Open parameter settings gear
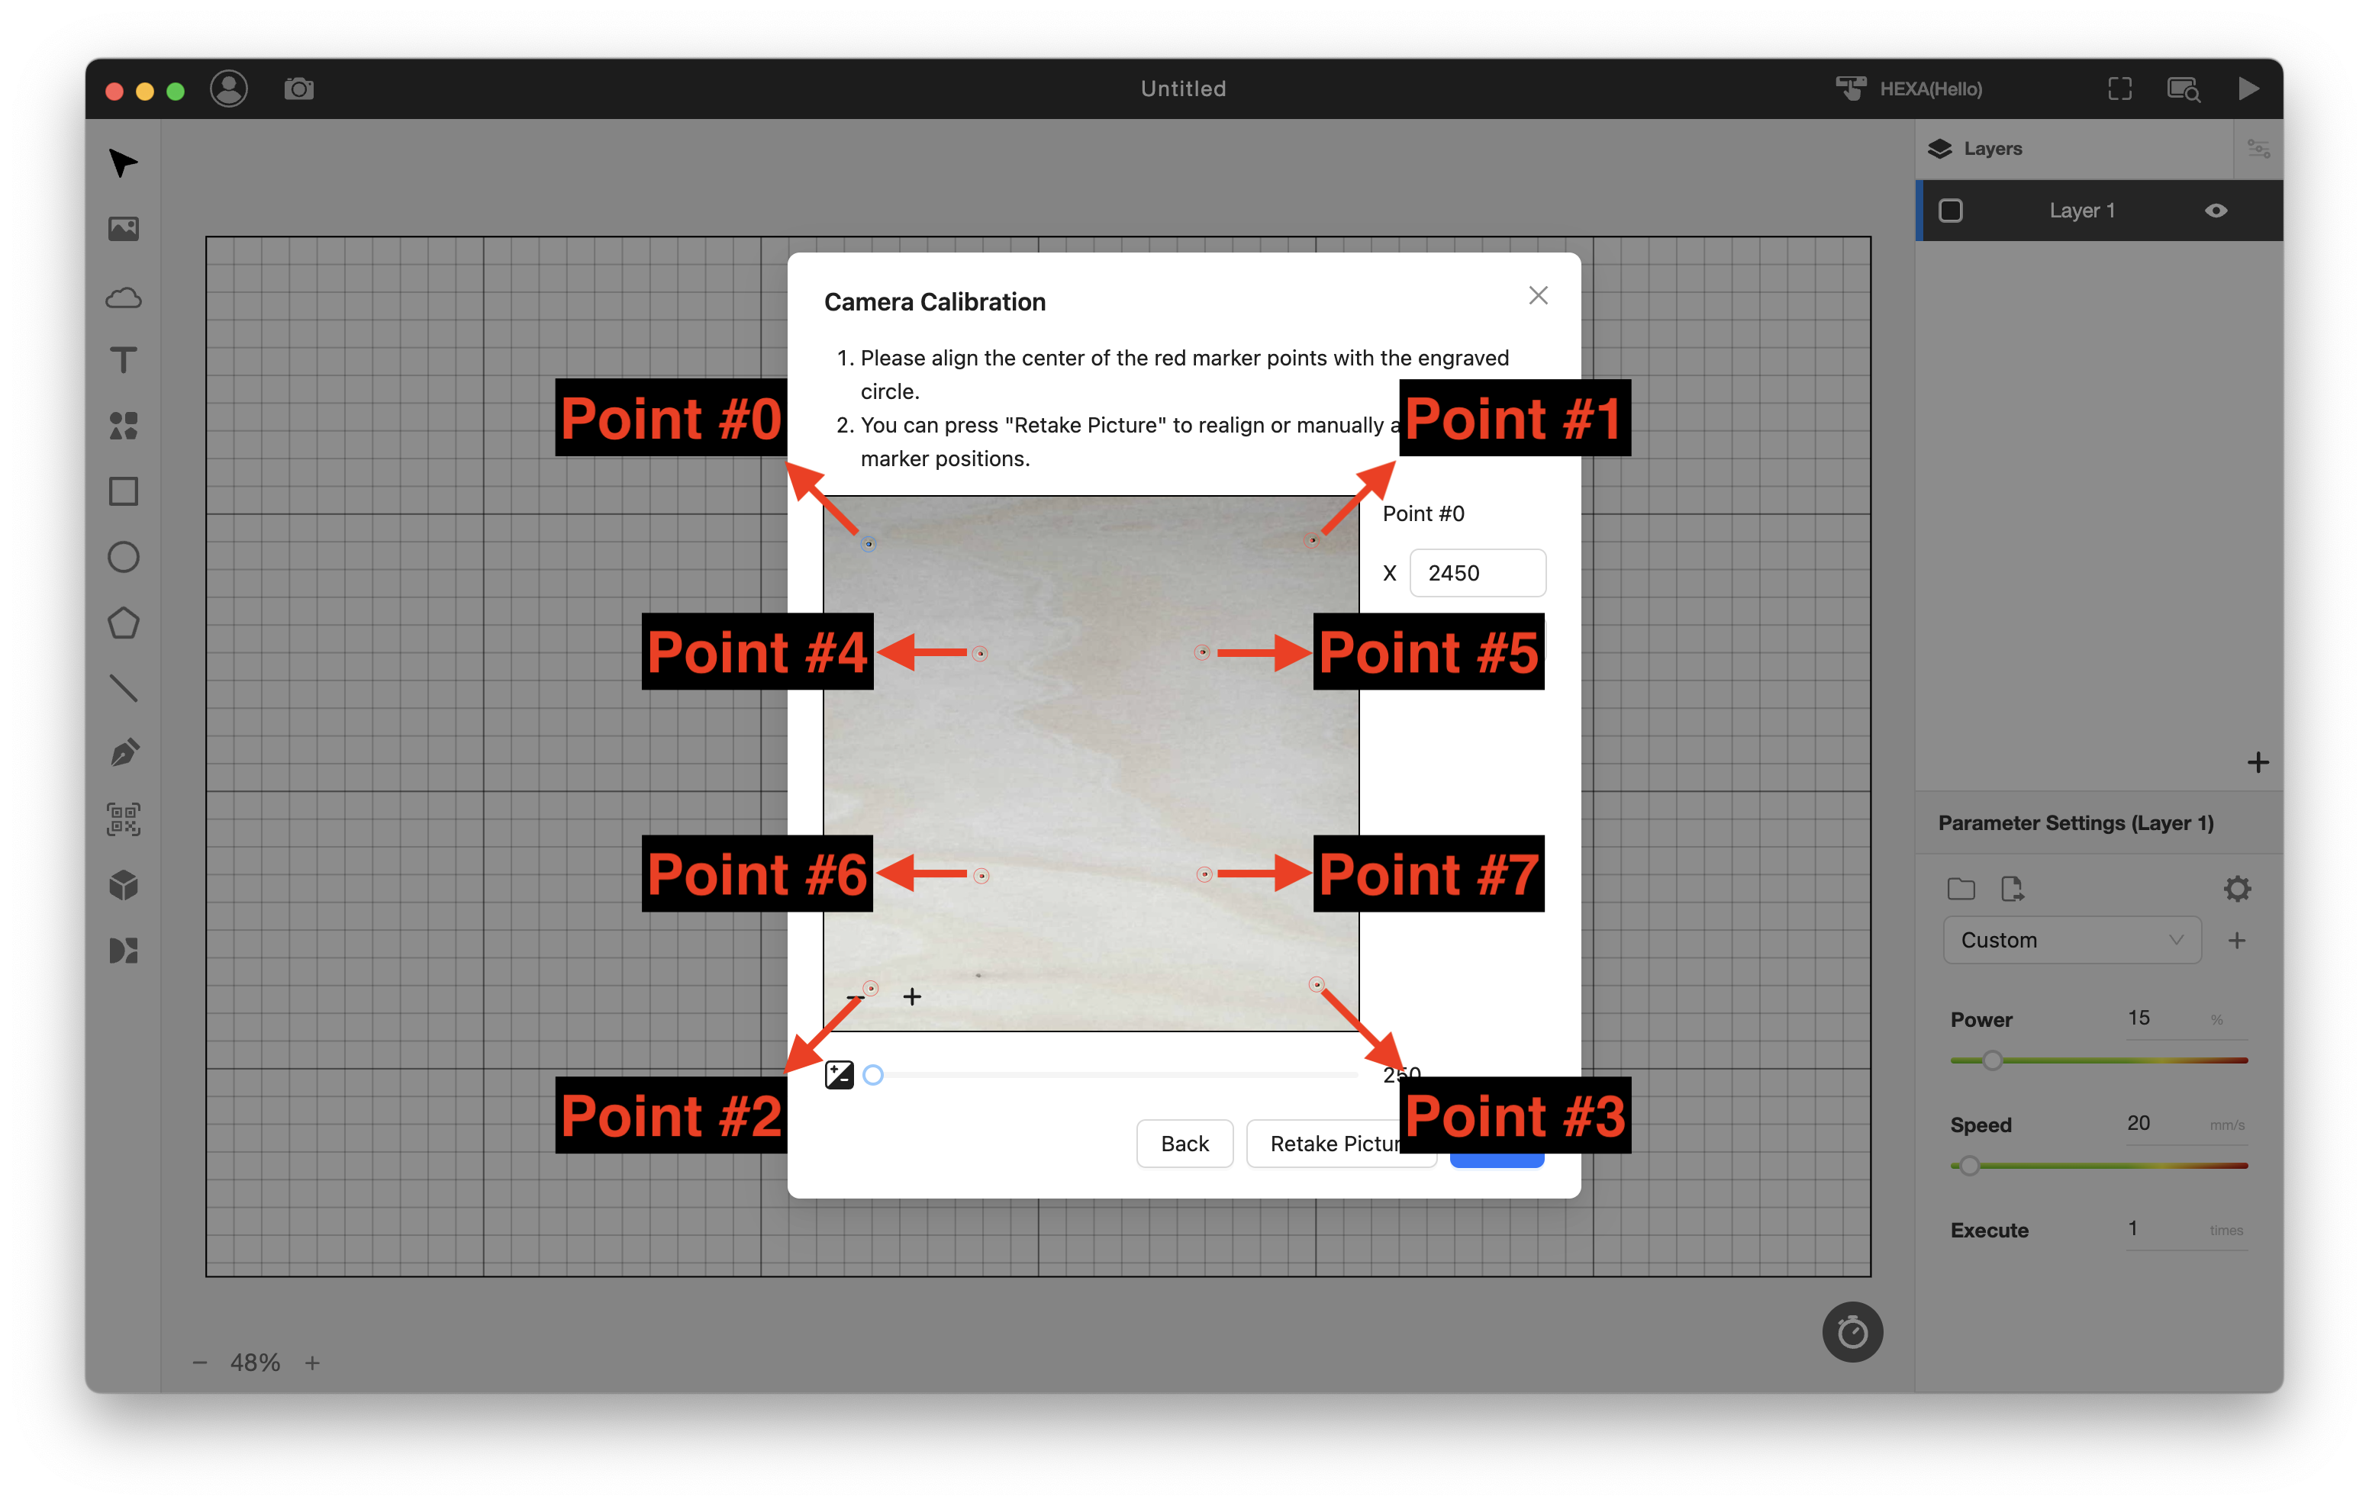Viewport: 2369px width, 1506px height. (2237, 888)
